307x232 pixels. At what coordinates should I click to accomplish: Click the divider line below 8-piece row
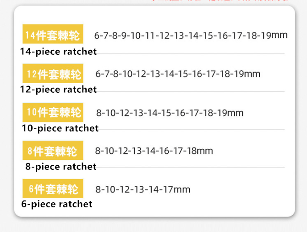[191, 167]
